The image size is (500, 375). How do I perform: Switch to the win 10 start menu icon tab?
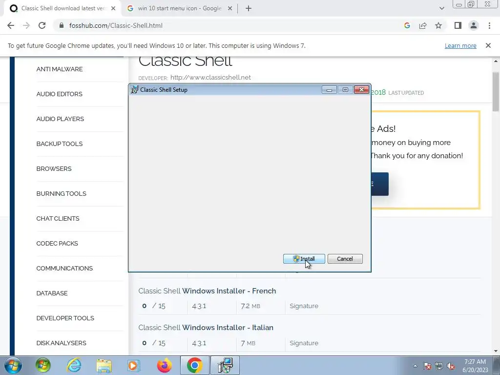click(179, 8)
